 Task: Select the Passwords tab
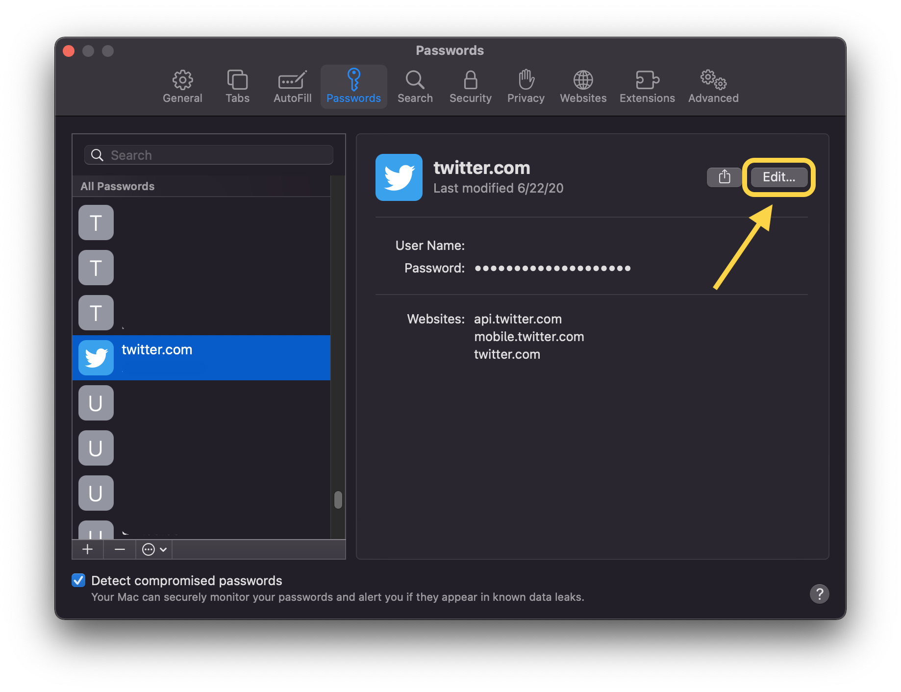[353, 87]
